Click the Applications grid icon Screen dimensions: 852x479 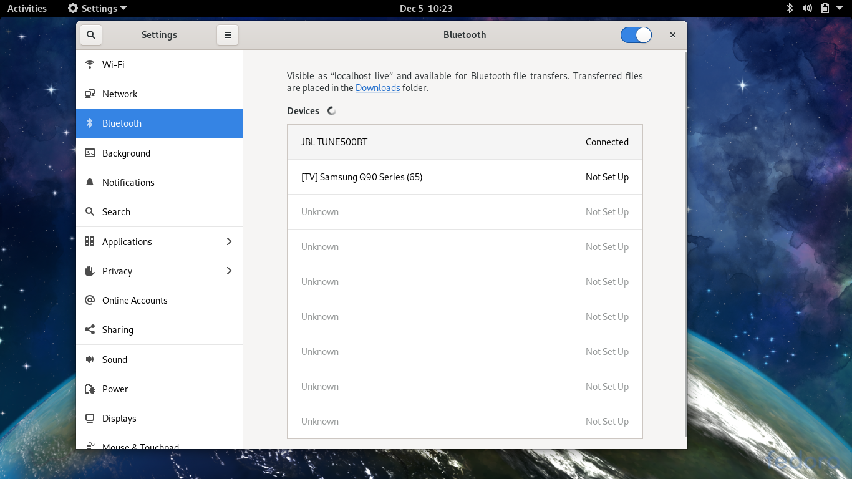point(90,241)
